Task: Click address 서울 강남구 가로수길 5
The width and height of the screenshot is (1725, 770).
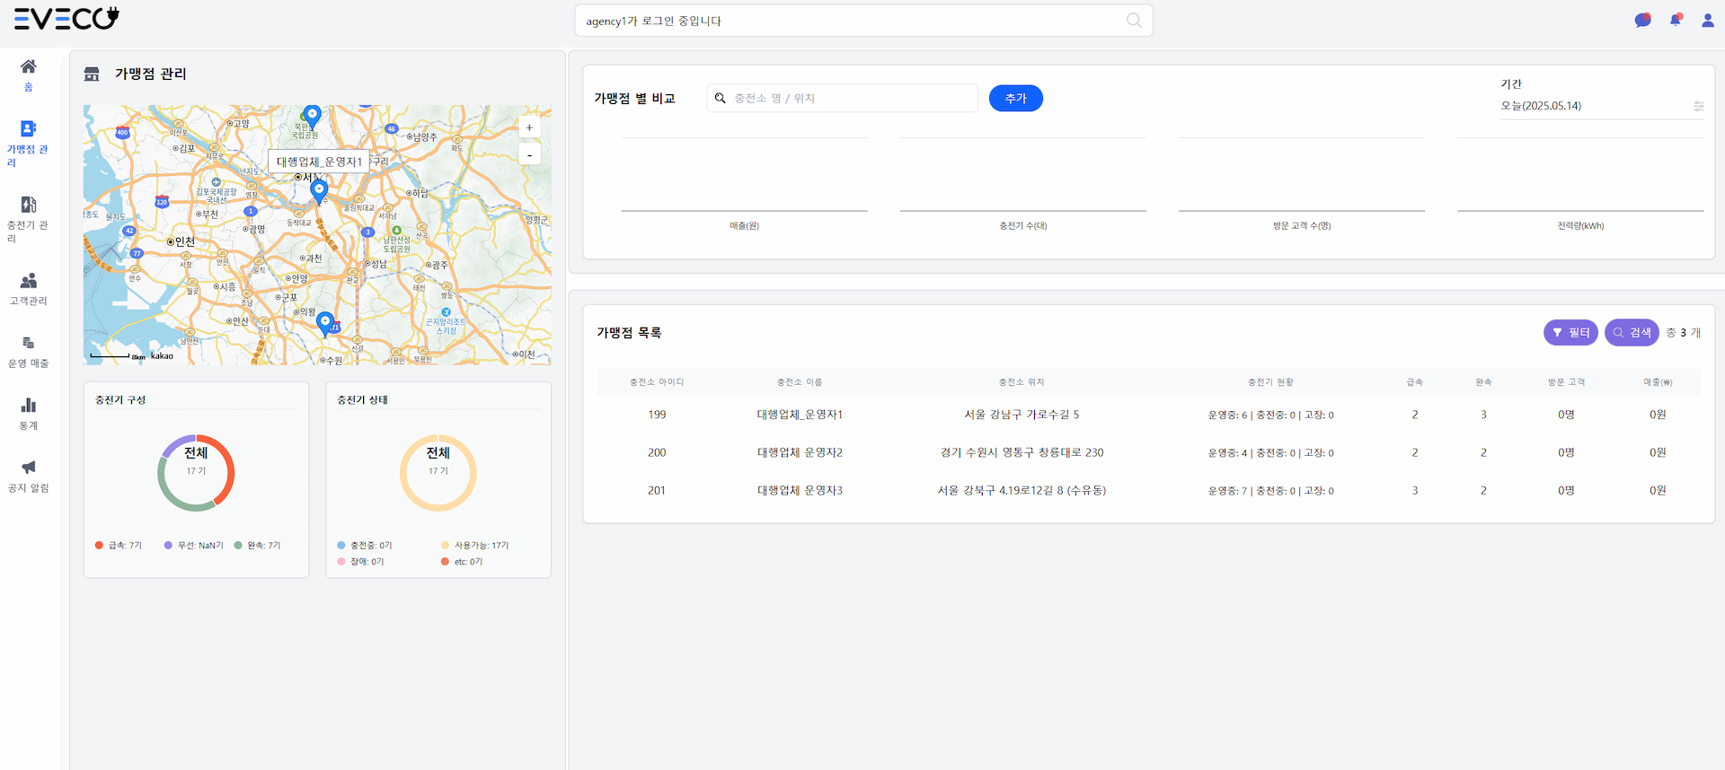Action: point(1022,415)
